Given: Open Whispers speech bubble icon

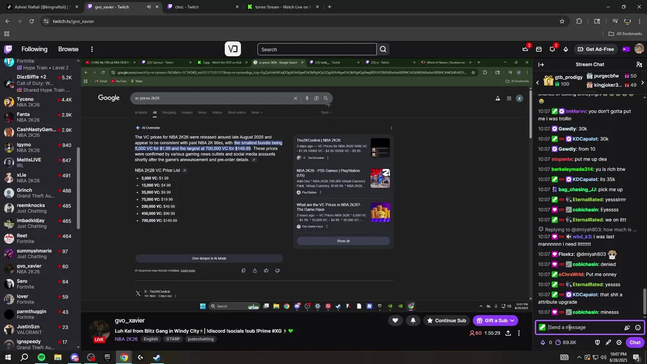Looking at the screenshot, I should 552,49.
